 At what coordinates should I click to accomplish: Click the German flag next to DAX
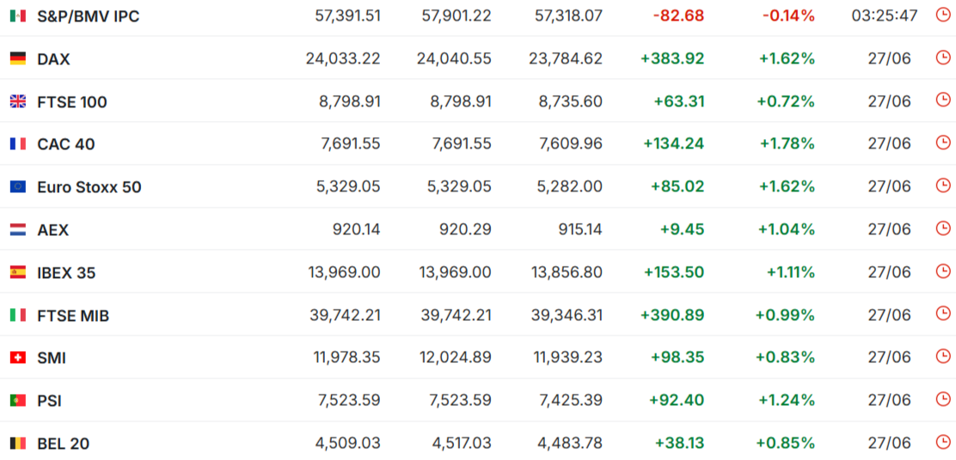tap(18, 59)
